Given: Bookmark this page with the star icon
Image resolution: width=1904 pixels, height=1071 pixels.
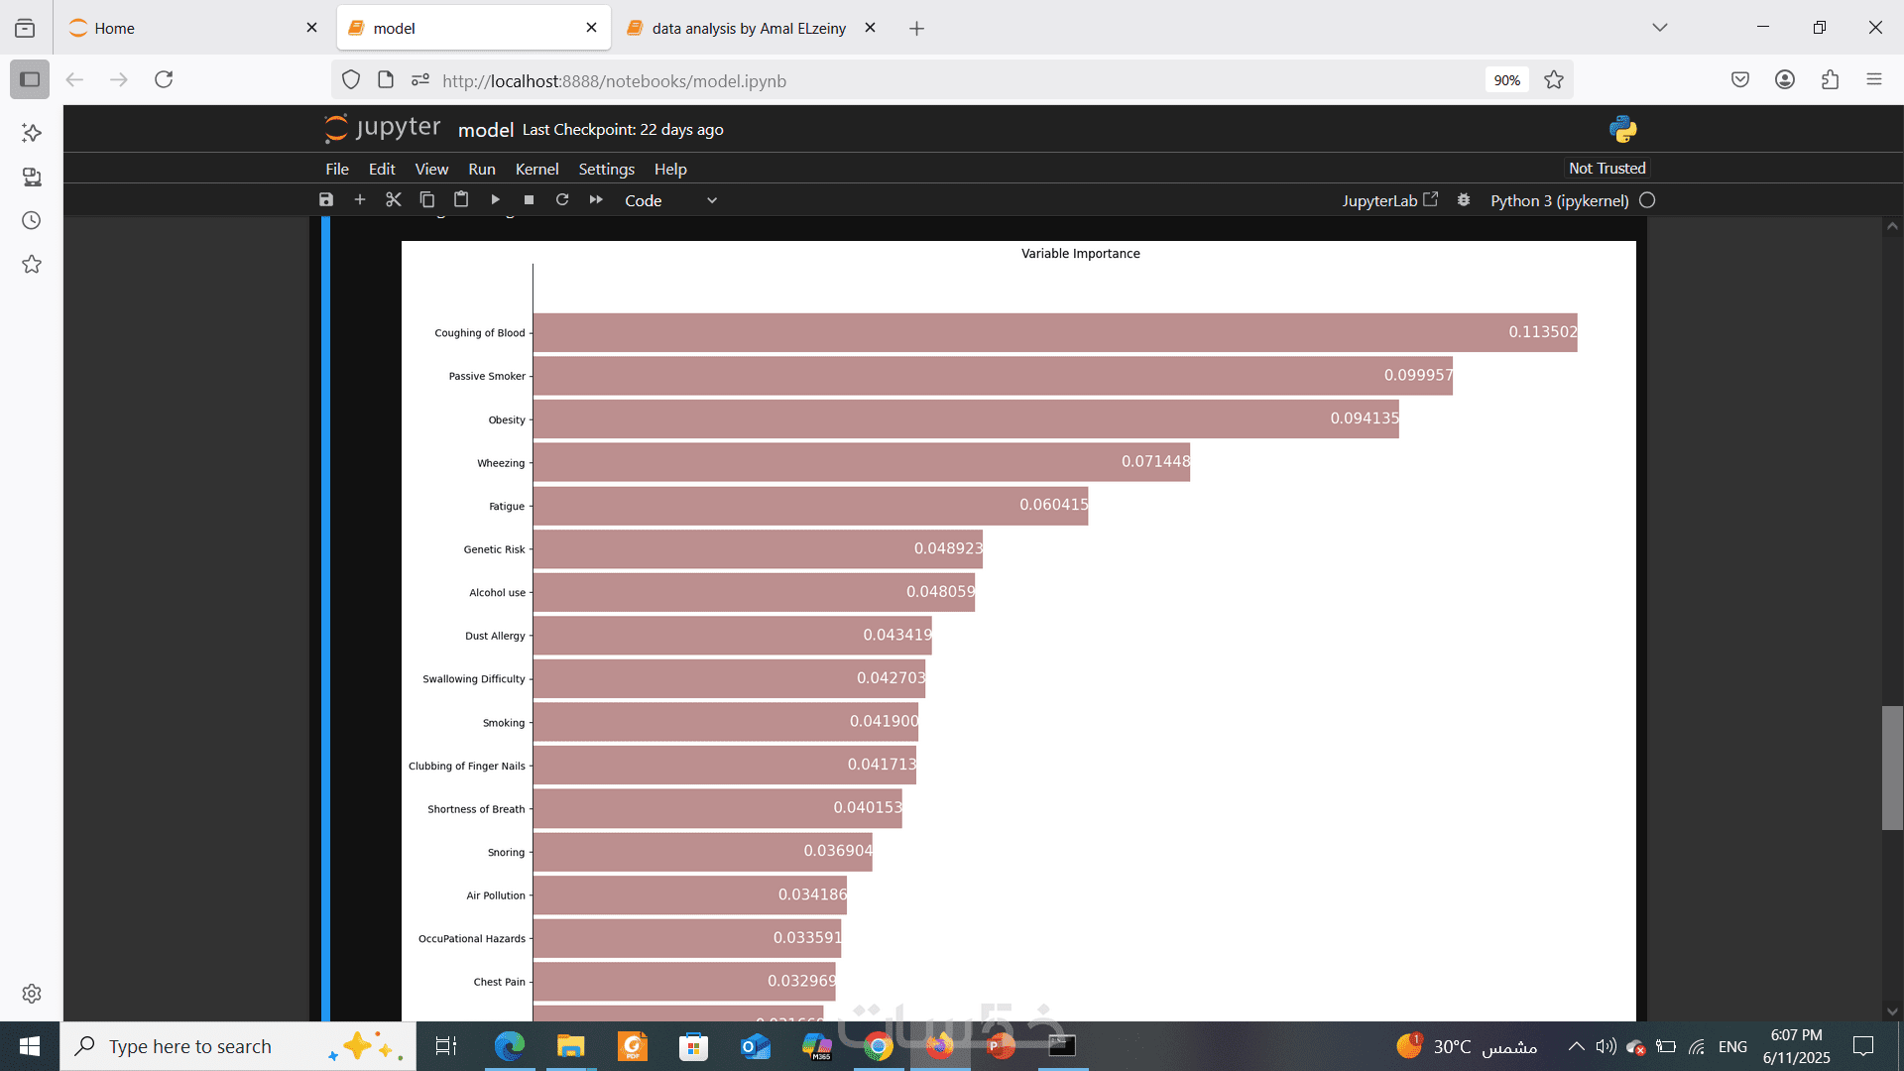Looking at the screenshot, I should [x=1554, y=80].
